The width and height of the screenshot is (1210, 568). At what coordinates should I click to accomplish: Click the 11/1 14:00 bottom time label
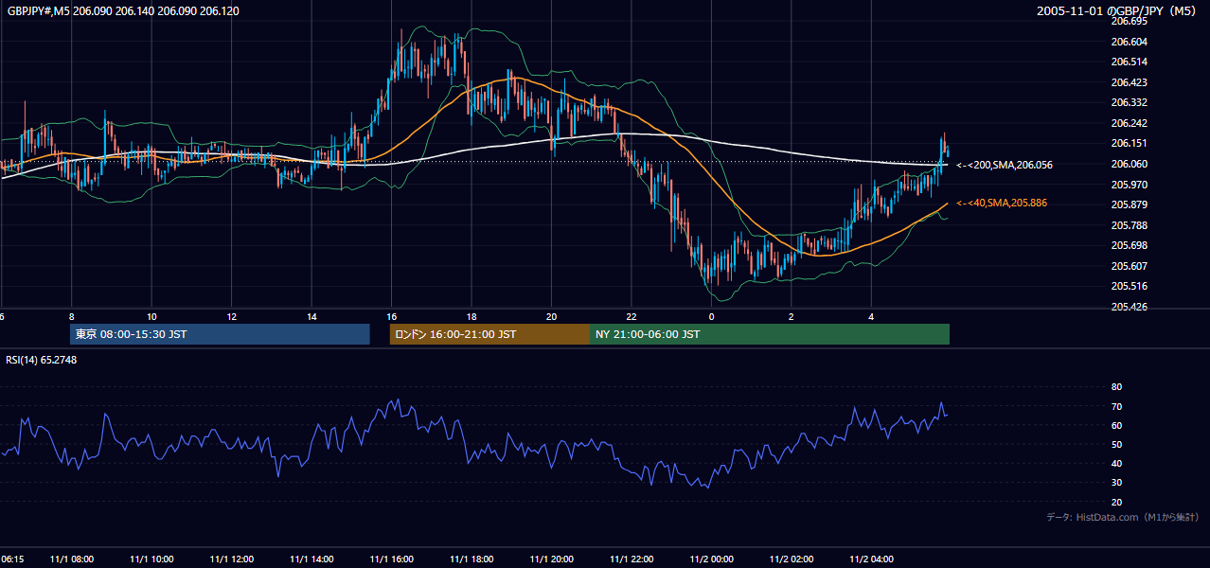tap(311, 559)
